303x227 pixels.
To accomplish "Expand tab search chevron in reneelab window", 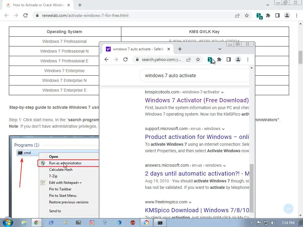I will [267, 5].
